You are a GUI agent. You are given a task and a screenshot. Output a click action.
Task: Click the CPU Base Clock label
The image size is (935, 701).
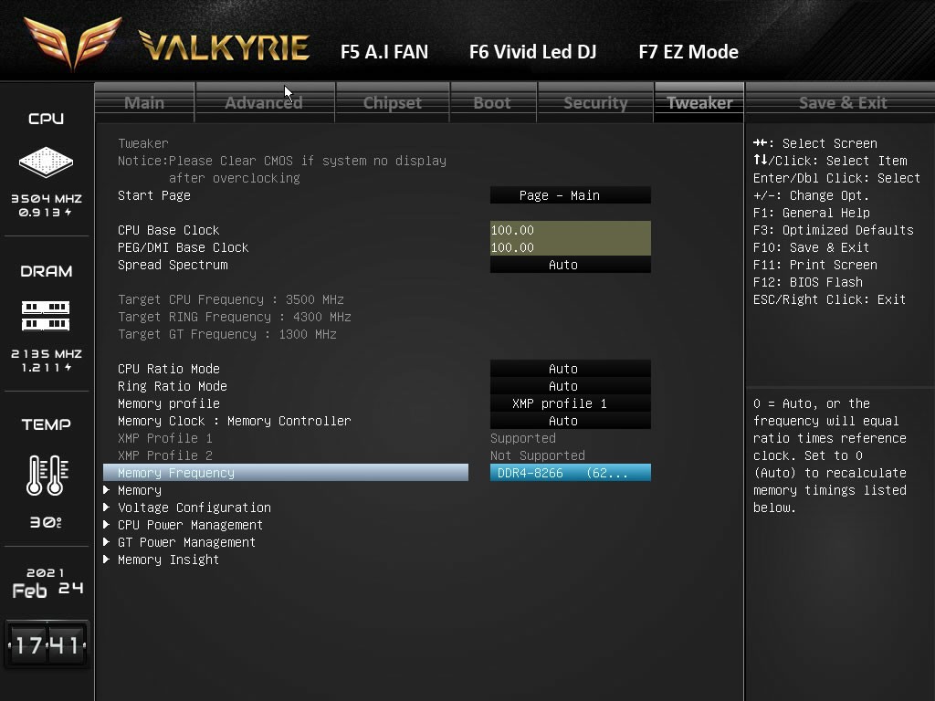(x=168, y=230)
